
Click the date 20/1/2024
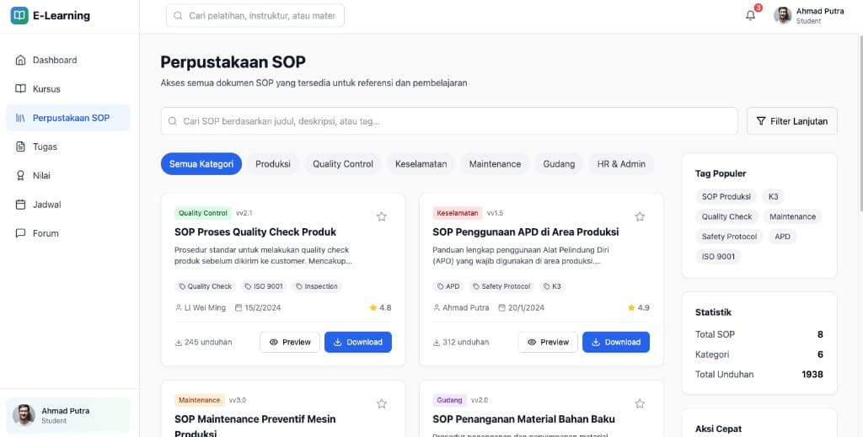(521, 308)
